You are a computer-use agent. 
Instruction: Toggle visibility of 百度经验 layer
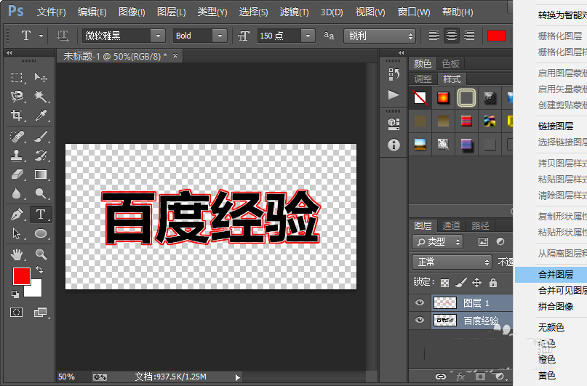pos(420,320)
